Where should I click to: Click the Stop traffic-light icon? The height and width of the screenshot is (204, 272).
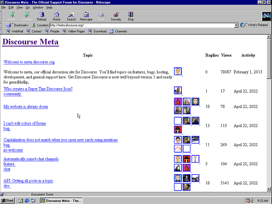[130, 16]
